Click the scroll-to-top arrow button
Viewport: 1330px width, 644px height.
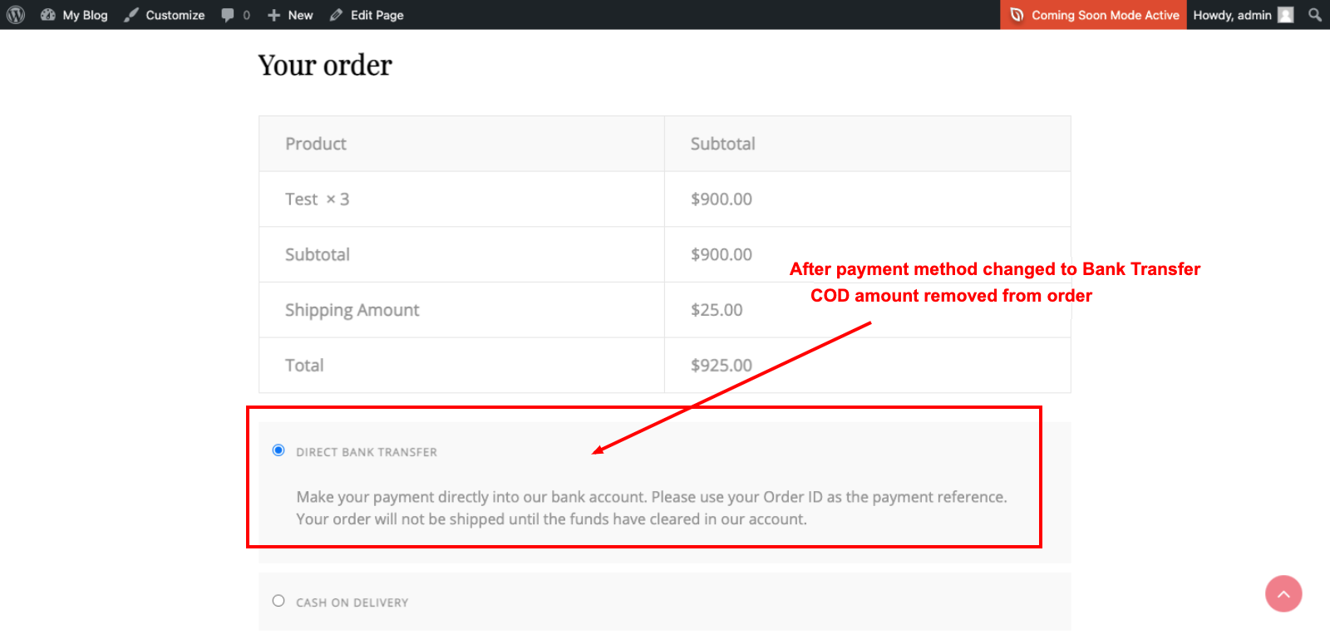click(x=1283, y=593)
